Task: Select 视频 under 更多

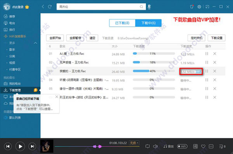Action: point(12,63)
